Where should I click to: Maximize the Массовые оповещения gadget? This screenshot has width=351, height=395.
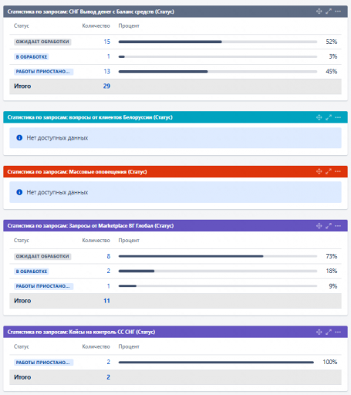[329, 171]
